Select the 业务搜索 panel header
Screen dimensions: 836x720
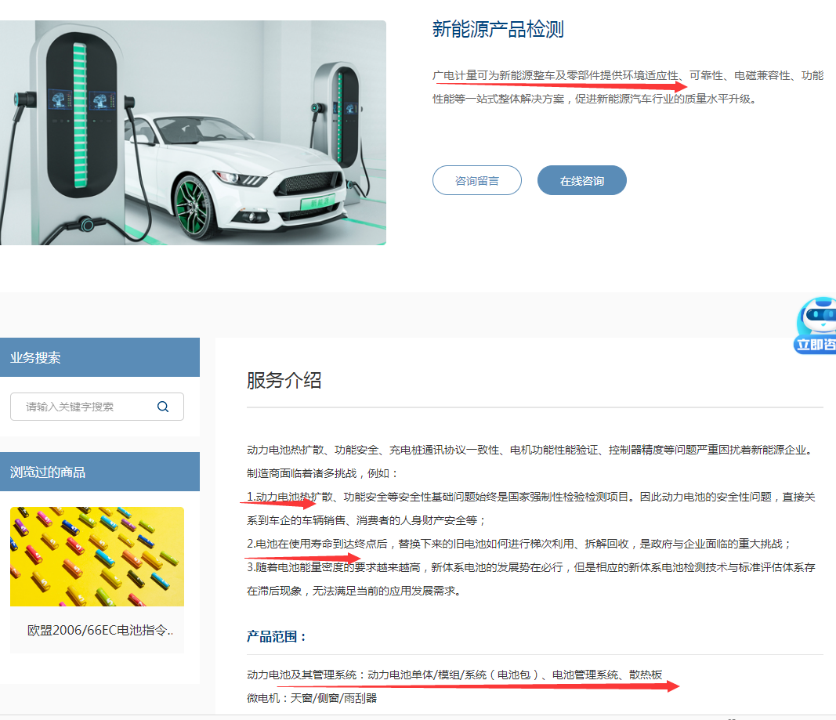tap(100, 358)
